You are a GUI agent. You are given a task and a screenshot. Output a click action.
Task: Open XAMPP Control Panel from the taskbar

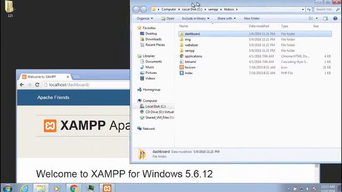[107, 188]
